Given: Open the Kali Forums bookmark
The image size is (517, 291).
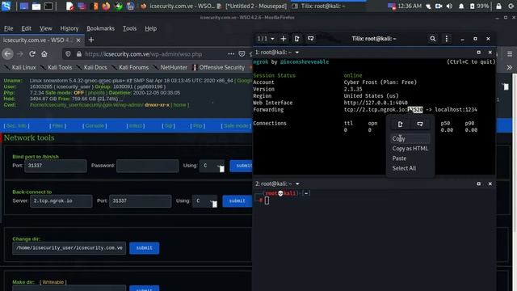Looking at the screenshot, I should coord(130,67).
